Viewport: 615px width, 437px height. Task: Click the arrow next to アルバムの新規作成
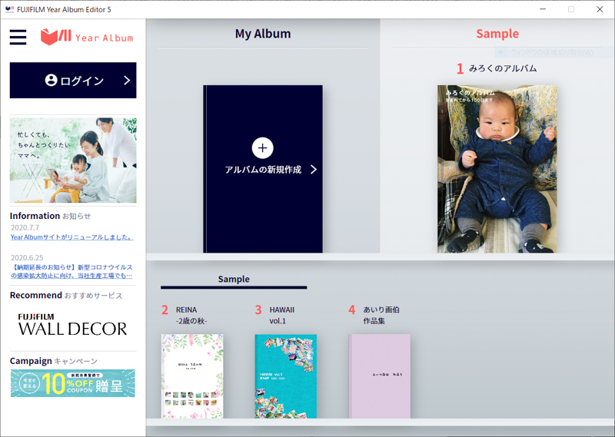[314, 169]
